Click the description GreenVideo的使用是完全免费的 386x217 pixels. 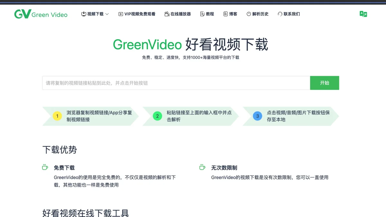[x=115, y=181]
